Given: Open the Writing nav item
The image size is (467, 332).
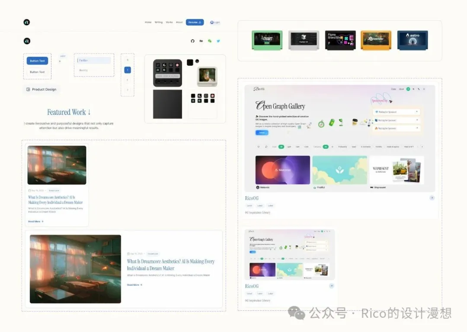Looking at the screenshot, I should [x=159, y=22].
